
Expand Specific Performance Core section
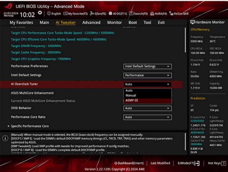(x=30, y=126)
